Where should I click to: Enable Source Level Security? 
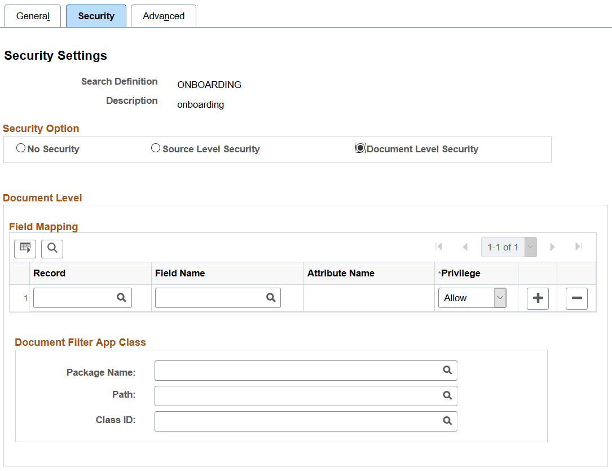pos(155,148)
